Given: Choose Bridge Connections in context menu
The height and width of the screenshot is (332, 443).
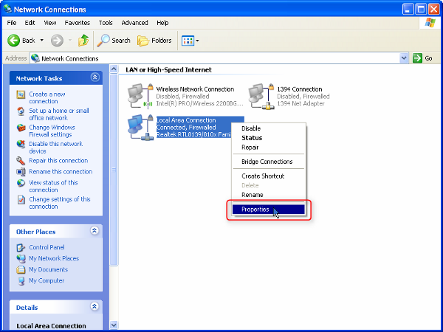Looking at the screenshot, I should click(x=269, y=162).
